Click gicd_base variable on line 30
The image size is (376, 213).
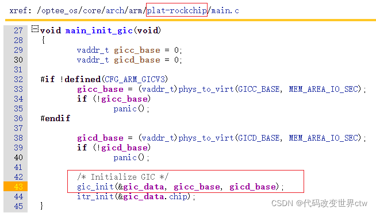coord(137,60)
